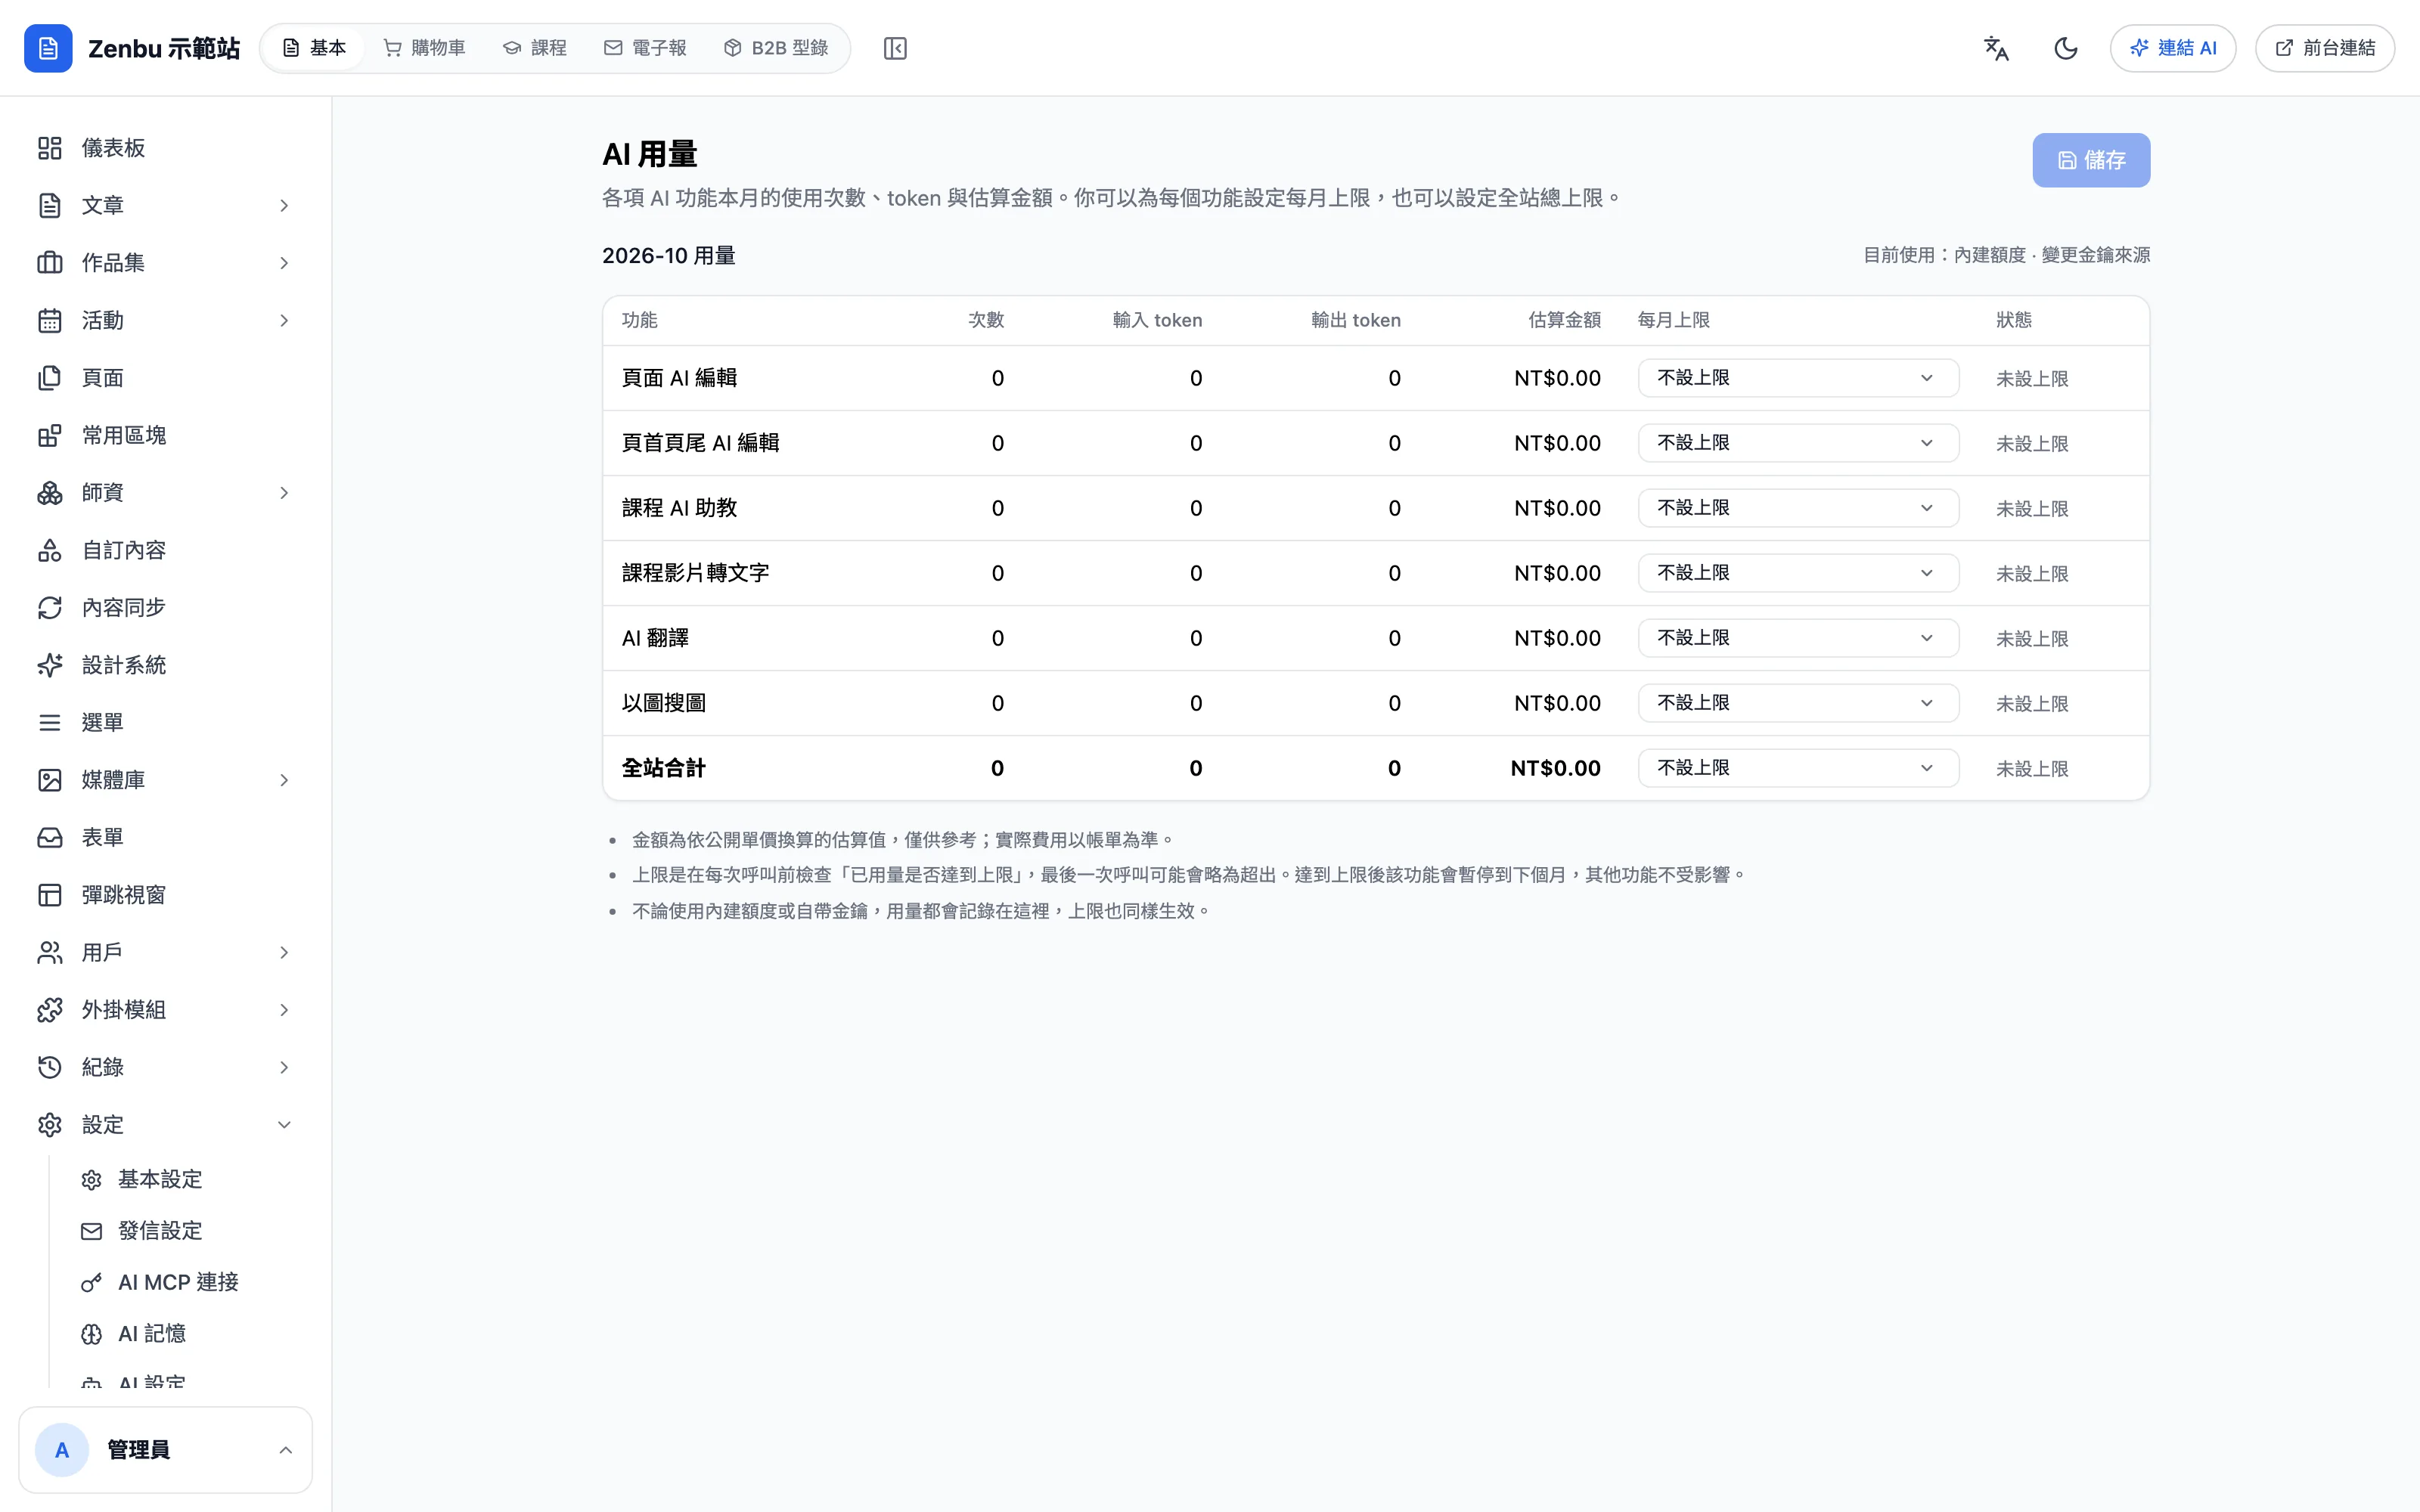Open 設計系統 sparkle icon
Viewport: 2420px width, 1512px height.
pos(50,665)
